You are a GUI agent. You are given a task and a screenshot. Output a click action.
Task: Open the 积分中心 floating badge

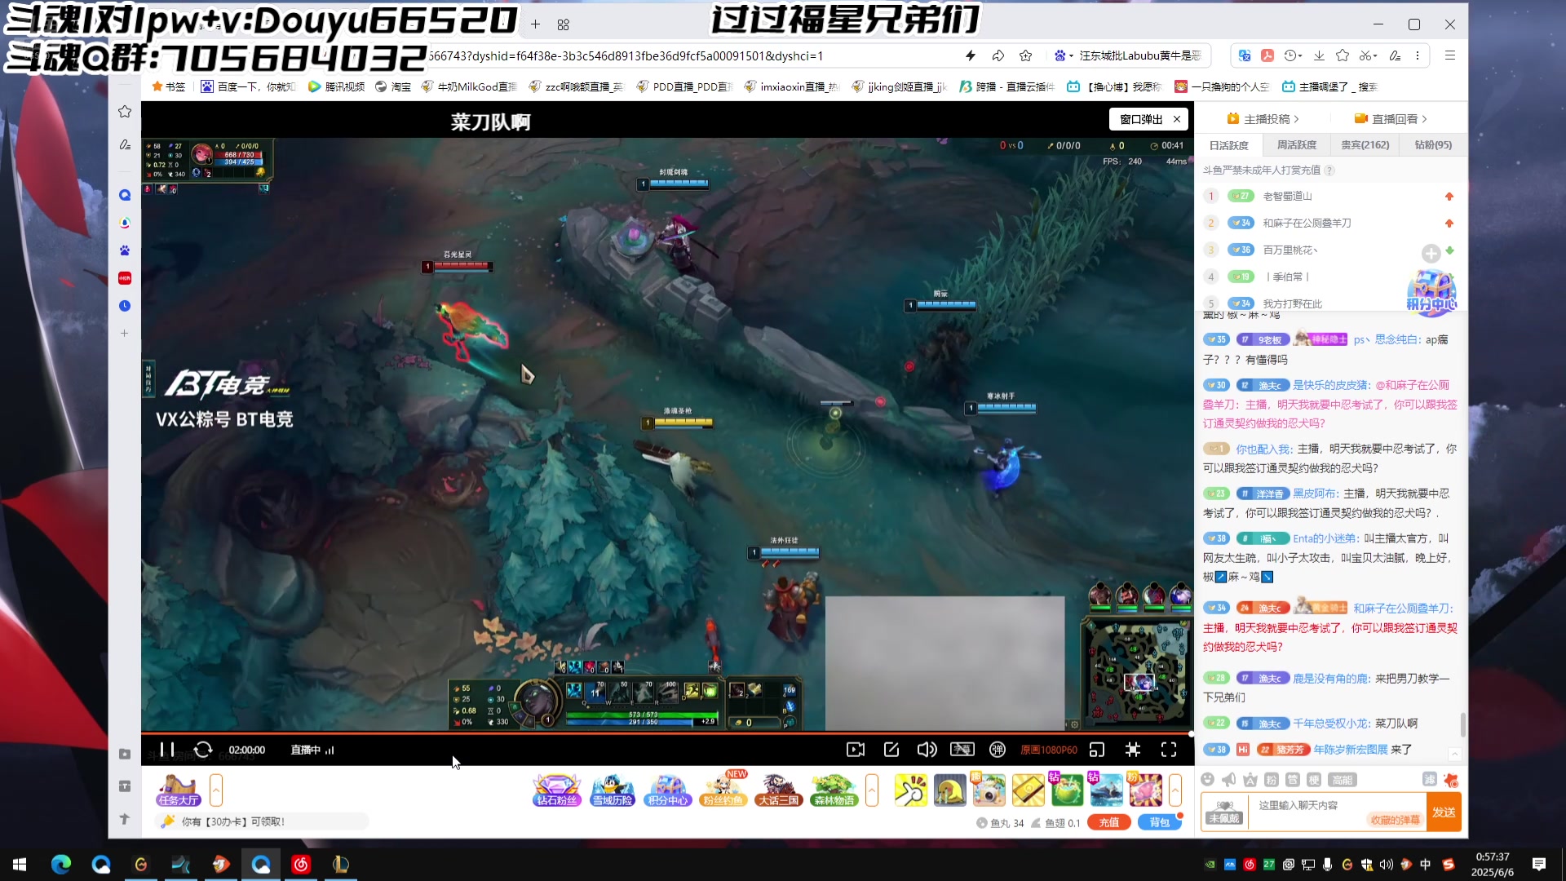click(x=1431, y=294)
